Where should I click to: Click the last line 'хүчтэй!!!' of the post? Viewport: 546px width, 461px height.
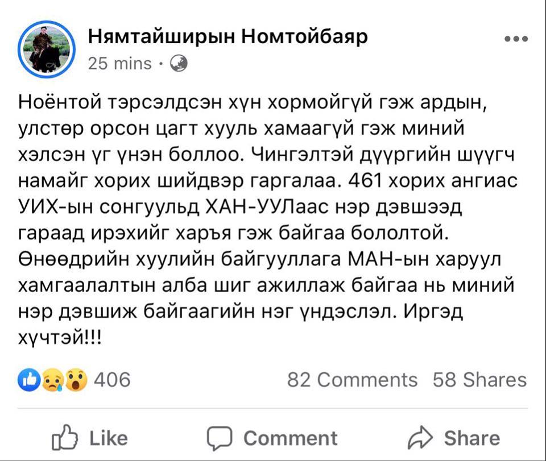click(59, 337)
